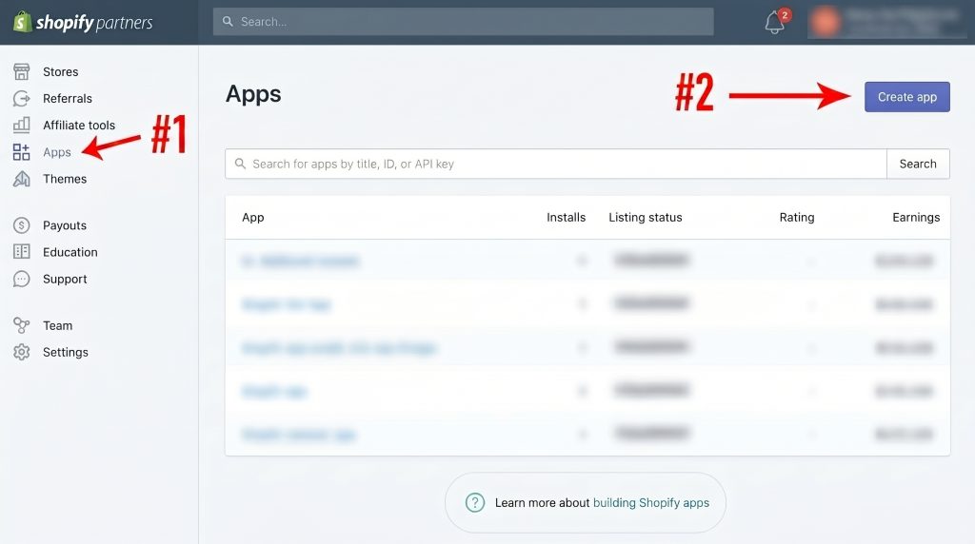This screenshot has width=975, height=544.
Task: Click the Listing status column header
Action: [646, 218]
